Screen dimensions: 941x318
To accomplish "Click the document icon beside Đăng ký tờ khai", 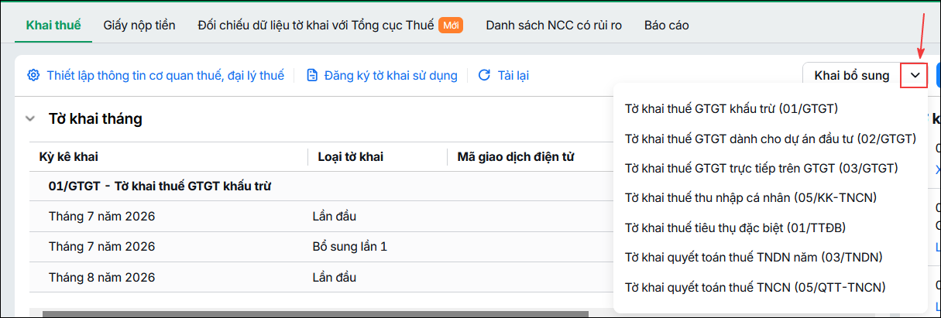I will [312, 75].
